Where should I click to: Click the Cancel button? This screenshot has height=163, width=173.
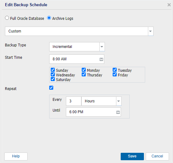pos(157,157)
